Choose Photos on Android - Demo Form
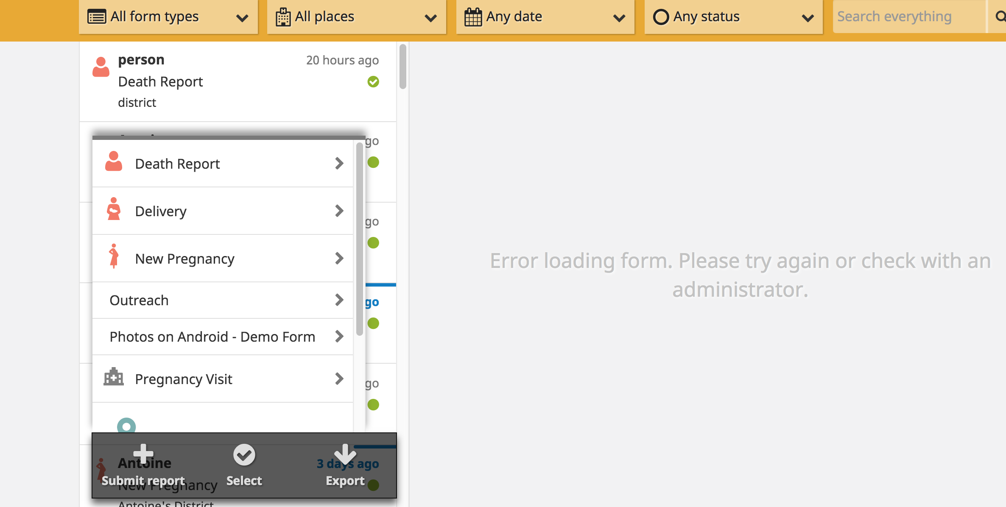This screenshot has width=1006, height=507. pyautogui.click(x=223, y=337)
